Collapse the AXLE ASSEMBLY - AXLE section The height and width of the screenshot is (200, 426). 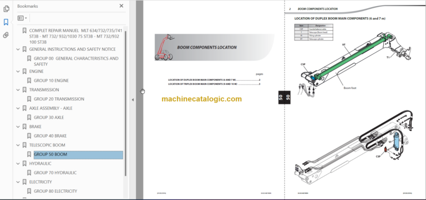click(18, 108)
